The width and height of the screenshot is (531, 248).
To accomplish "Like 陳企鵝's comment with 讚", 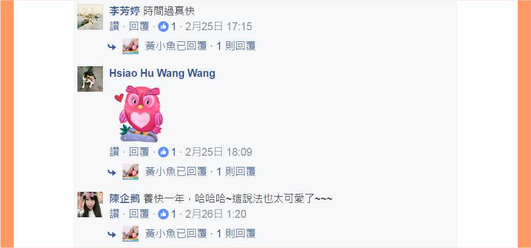I will (x=115, y=214).
